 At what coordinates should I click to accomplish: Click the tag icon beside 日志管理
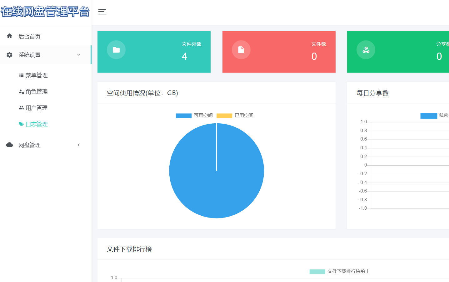click(21, 124)
